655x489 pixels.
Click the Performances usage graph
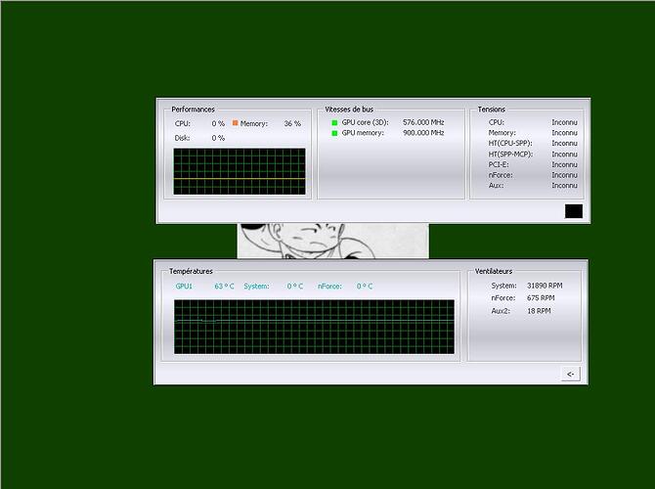coord(240,171)
